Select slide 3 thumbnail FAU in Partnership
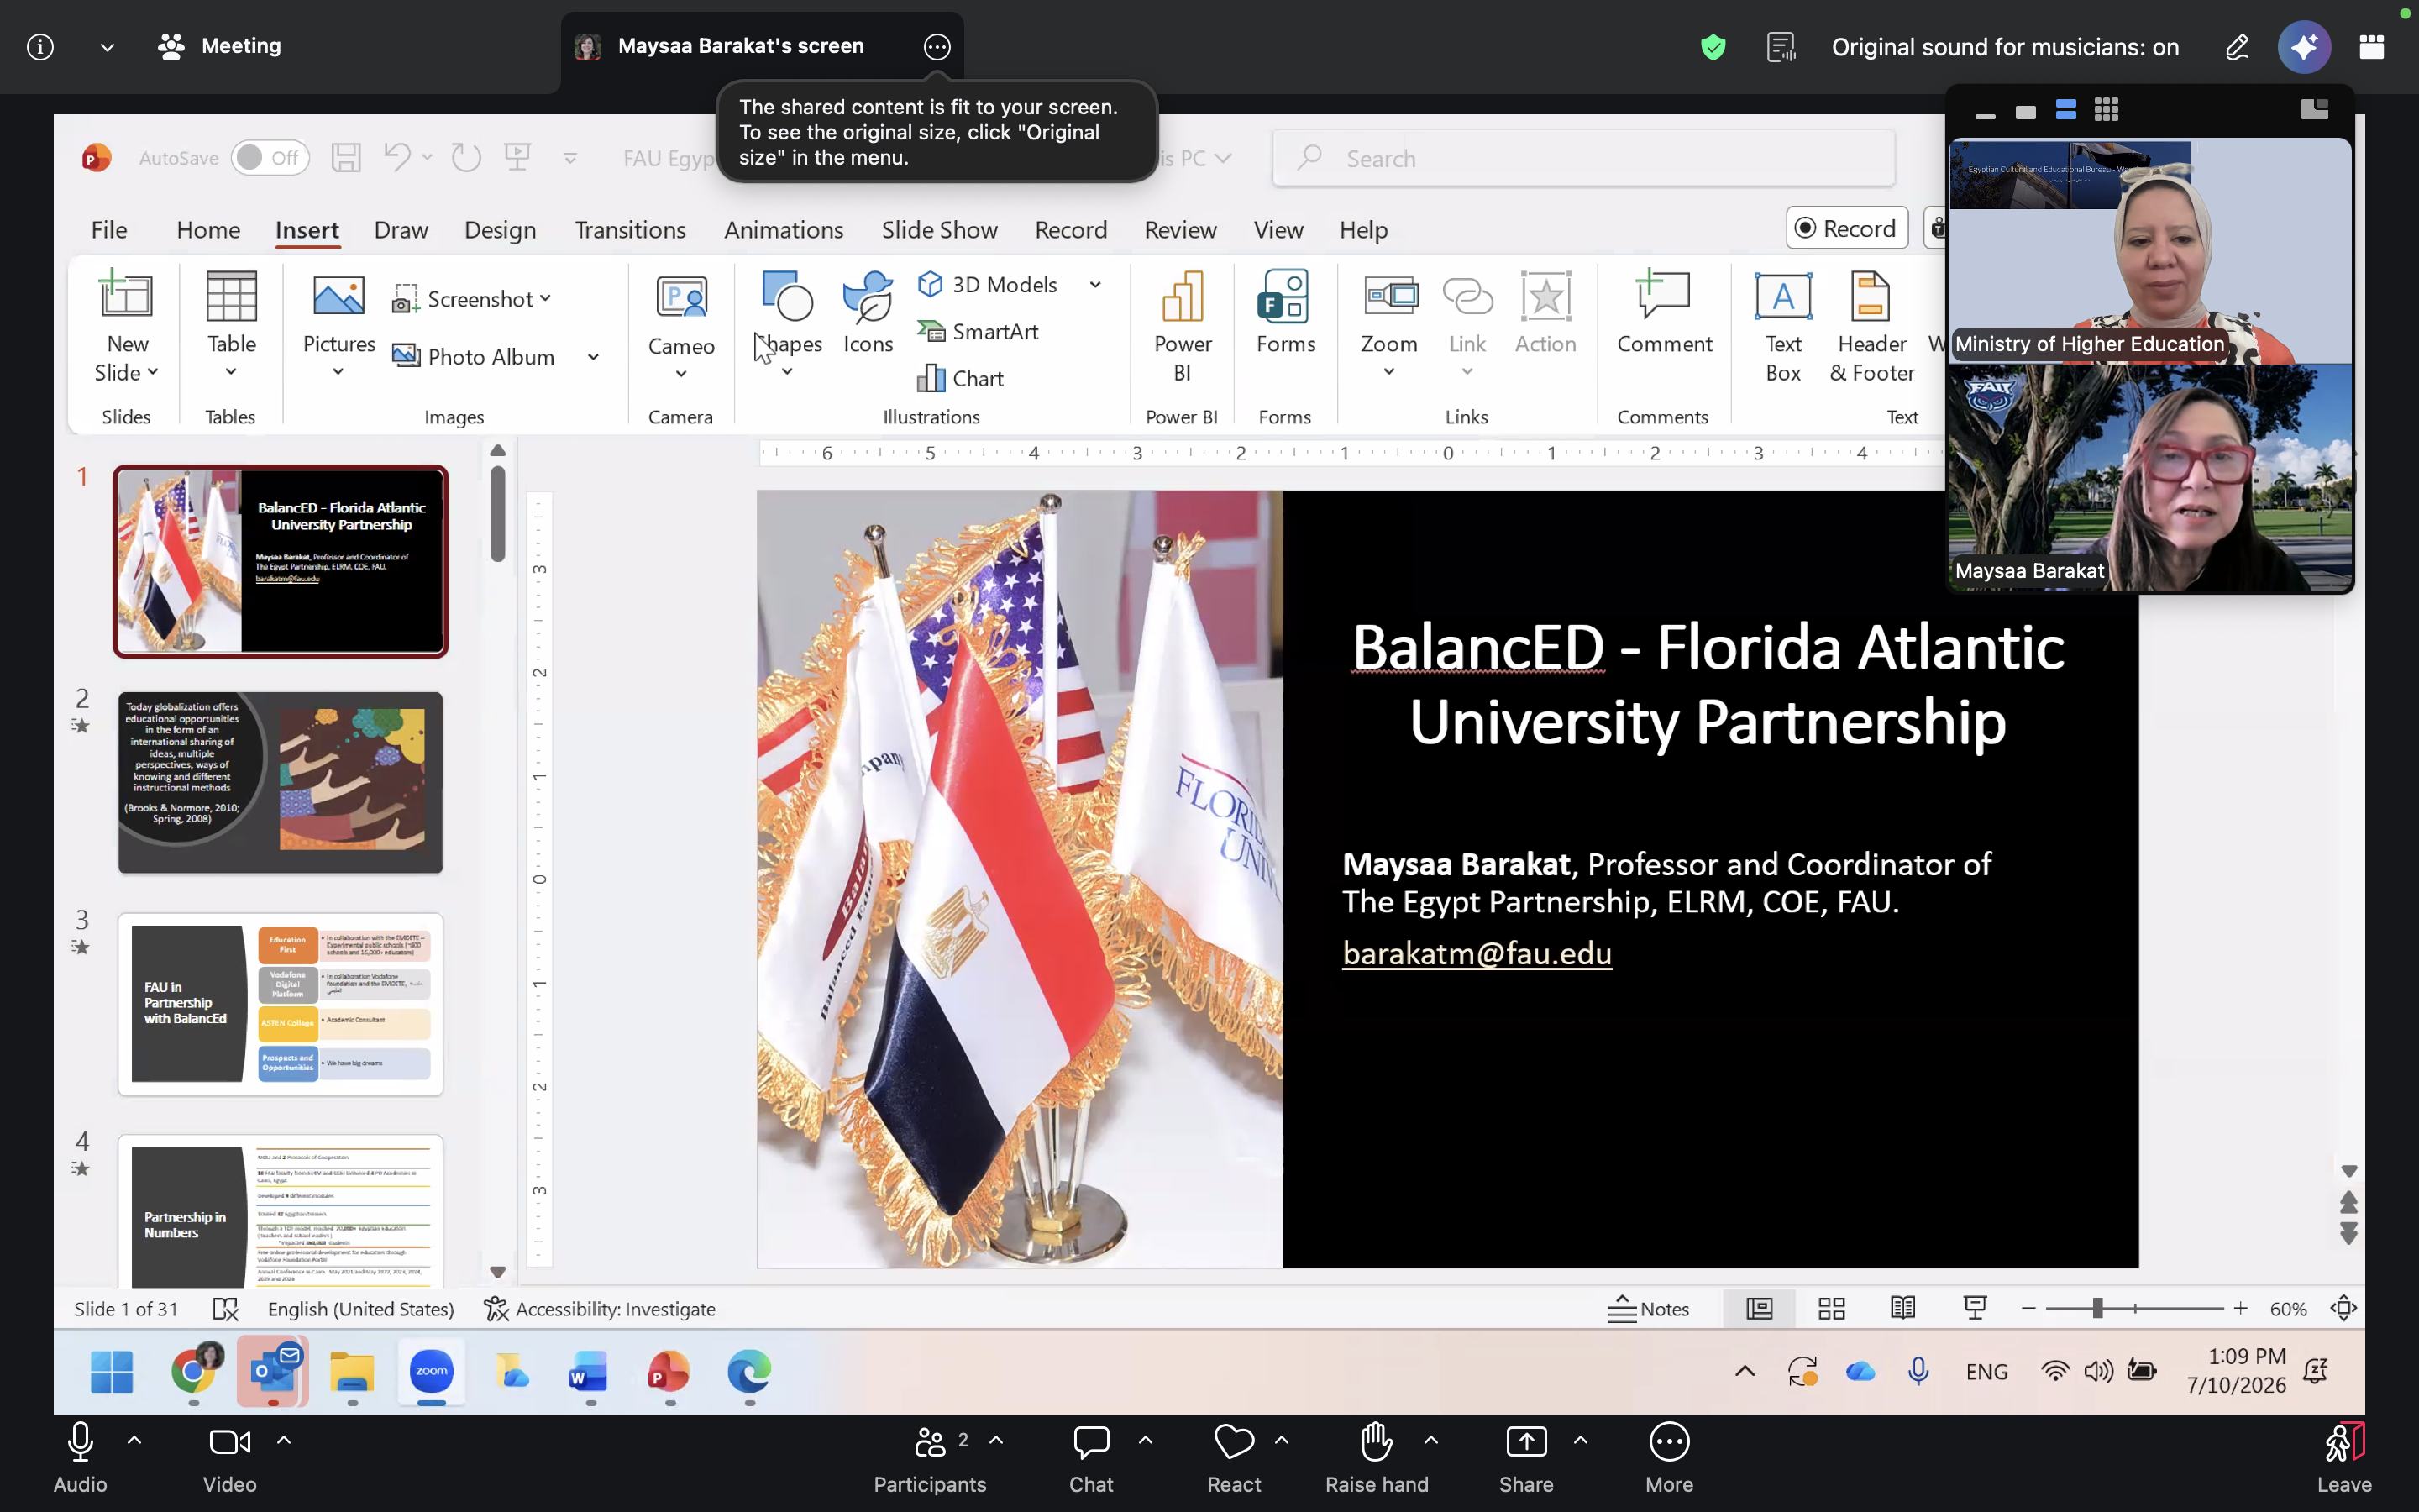Viewport: 2419px width, 1512px height. click(280, 1004)
